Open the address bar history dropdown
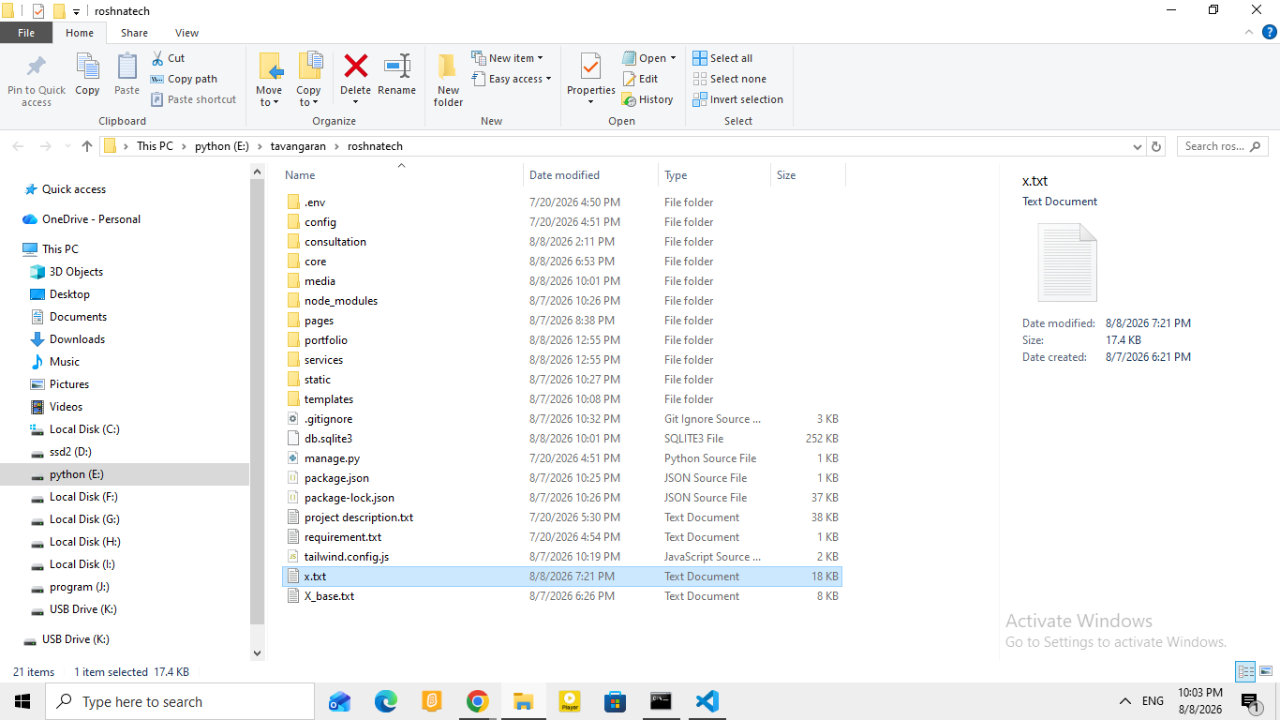Viewport: 1280px width, 720px height. point(1138,146)
